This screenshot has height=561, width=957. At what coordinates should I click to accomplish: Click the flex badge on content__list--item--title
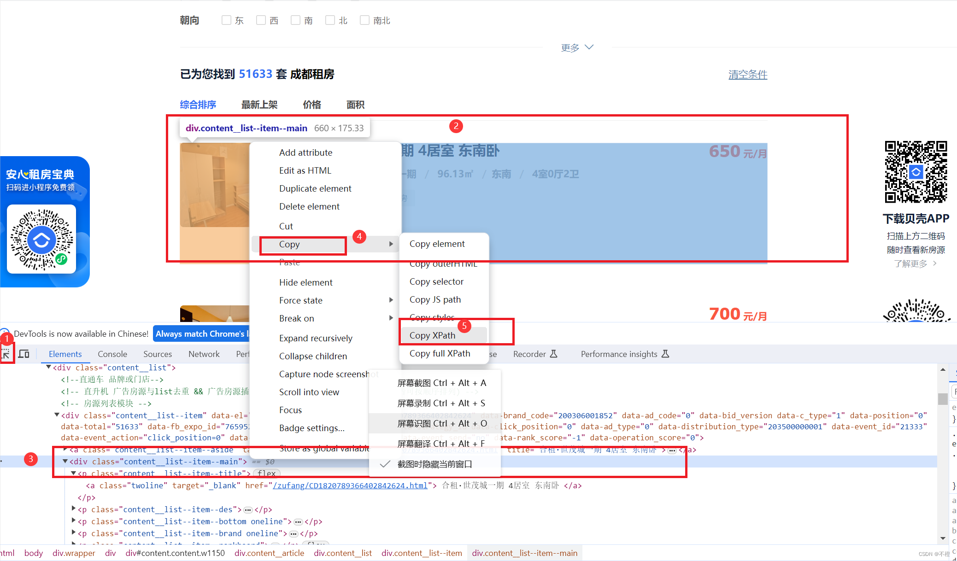[266, 473]
